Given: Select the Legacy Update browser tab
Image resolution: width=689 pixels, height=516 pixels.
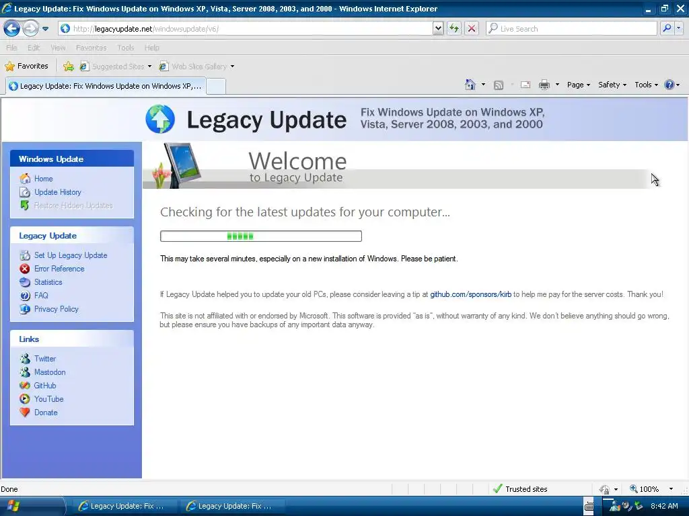Looking at the screenshot, I should point(106,86).
